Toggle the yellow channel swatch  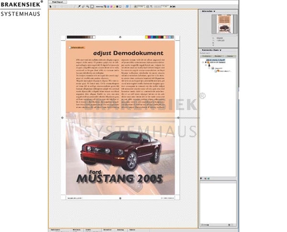[114, 6]
